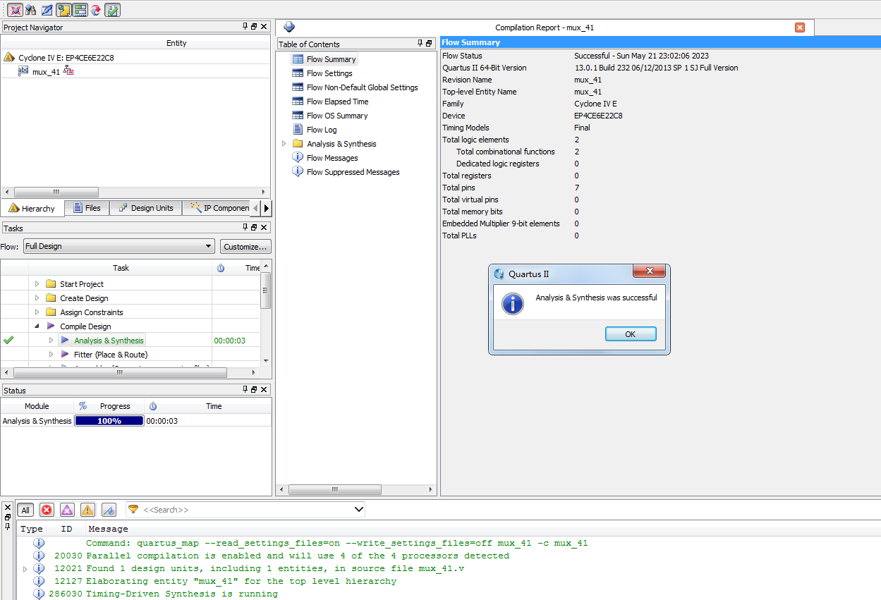Open Flow OS Summary report

point(337,116)
